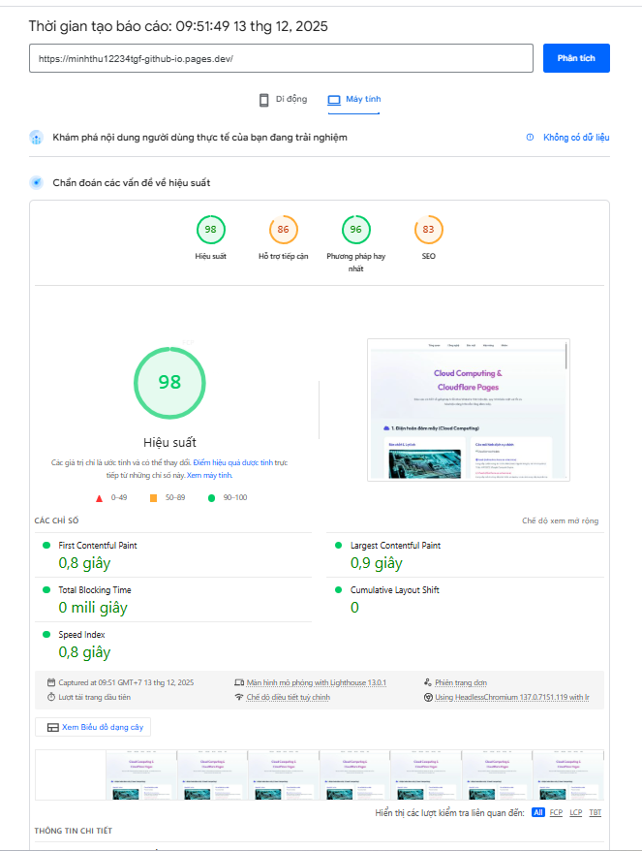Toggle the TBT audit filter
Viewport: 642px width, 851px height.
tap(596, 814)
